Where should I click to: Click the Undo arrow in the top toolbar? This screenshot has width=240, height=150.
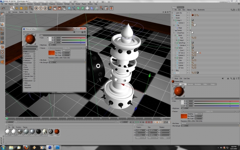pyautogui.click(x=3, y=8)
